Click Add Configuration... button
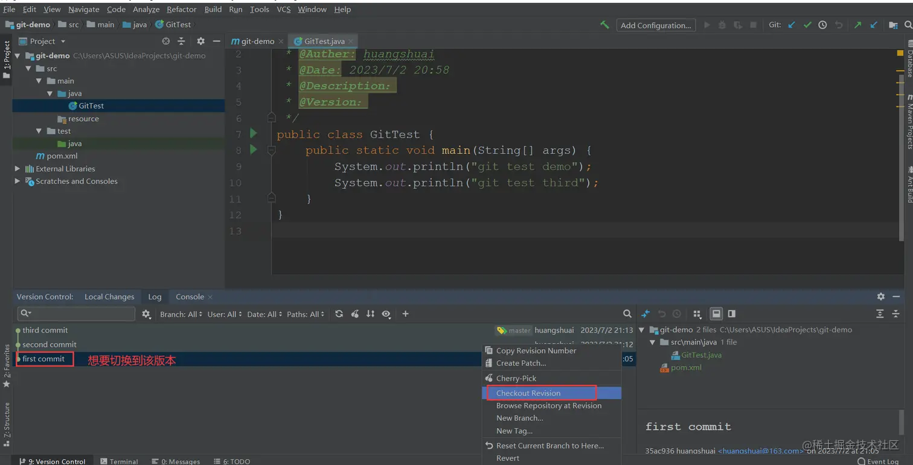 pyautogui.click(x=656, y=25)
